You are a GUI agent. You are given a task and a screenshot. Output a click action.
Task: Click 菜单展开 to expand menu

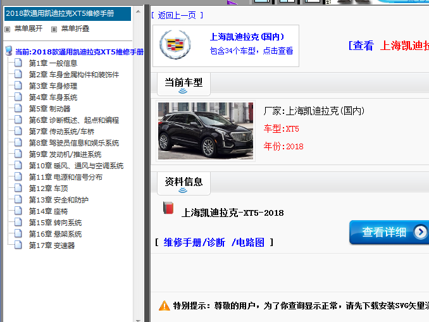[28, 28]
